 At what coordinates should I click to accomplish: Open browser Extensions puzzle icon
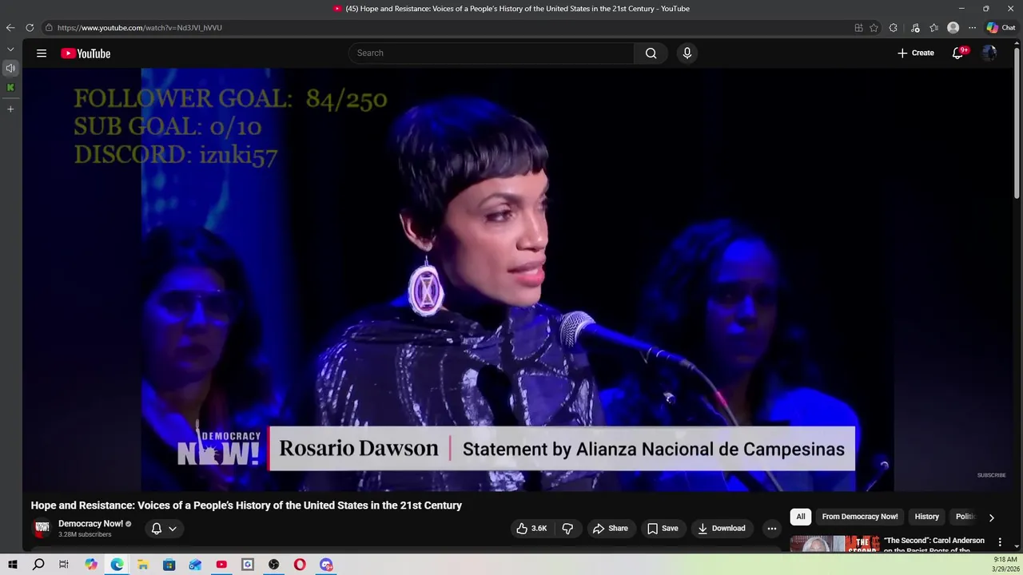[893, 28]
